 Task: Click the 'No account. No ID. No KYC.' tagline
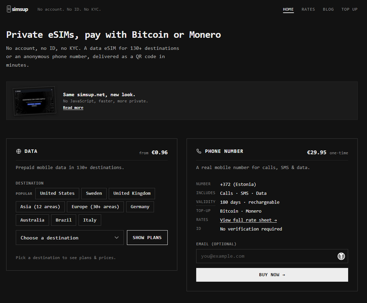coord(69,9)
